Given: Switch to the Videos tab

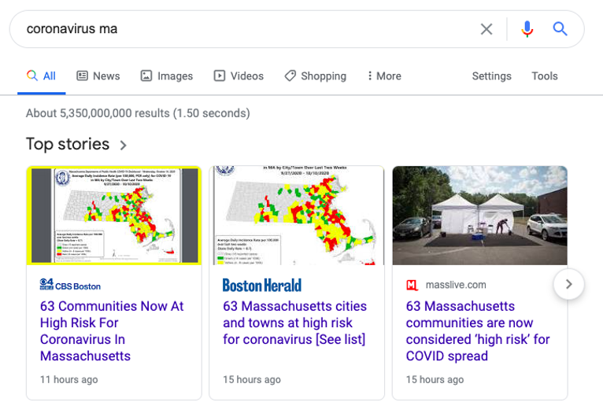Looking at the screenshot, I should tap(239, 76).
